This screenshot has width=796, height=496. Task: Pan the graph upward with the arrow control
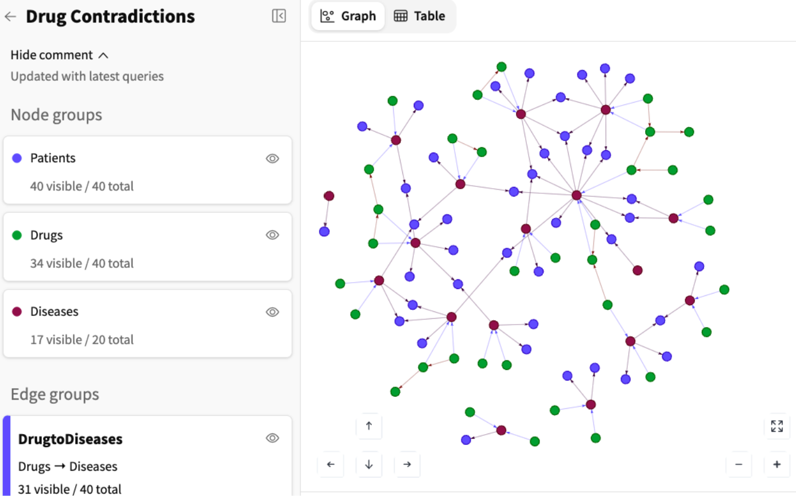(x=369, y=426)
